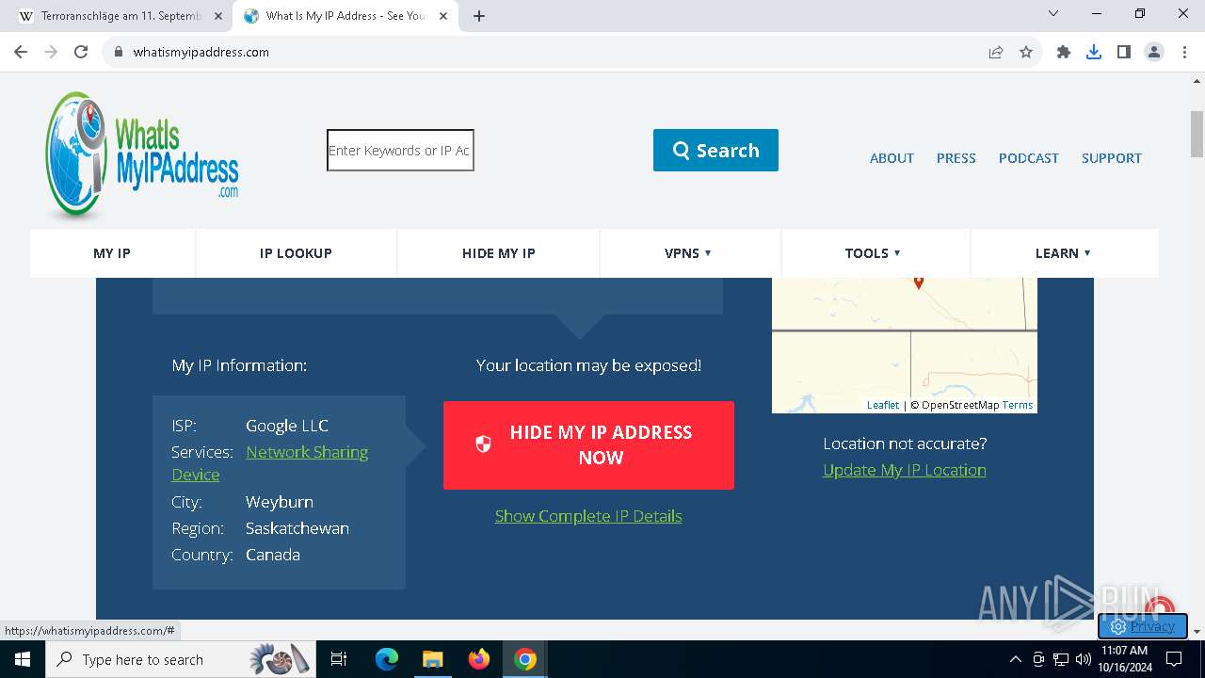Click the map thumbnail of the IP location

[x=905, y=346]
